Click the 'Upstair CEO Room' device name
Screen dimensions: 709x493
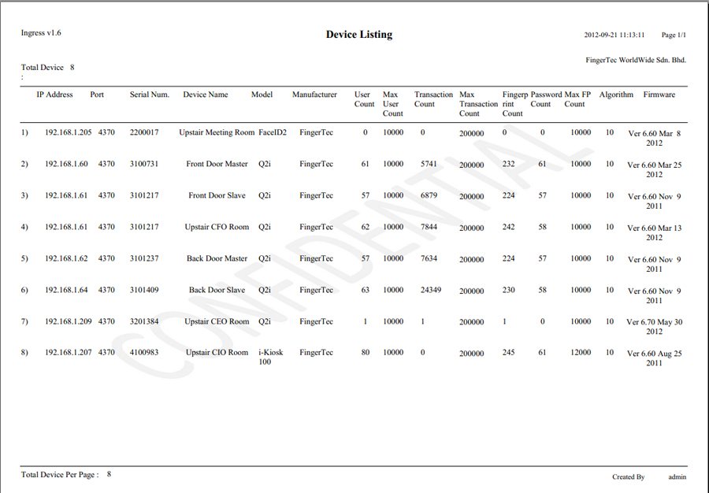click(217, 322)
